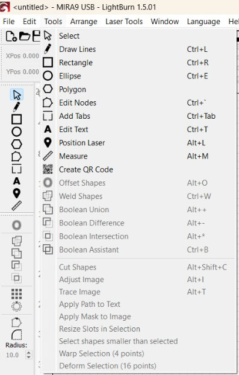The width and height of the screenshot is (239, 375).
Task: Choose Select from the Tools menu
Action: 138,36
